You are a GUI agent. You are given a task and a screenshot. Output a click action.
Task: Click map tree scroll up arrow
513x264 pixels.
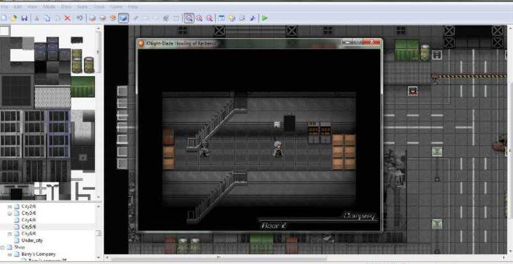pyautogui.click(x=98, y=205)
